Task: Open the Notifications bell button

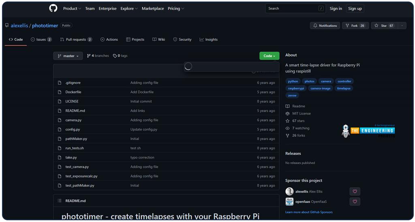Action: (x=325, y=26)
